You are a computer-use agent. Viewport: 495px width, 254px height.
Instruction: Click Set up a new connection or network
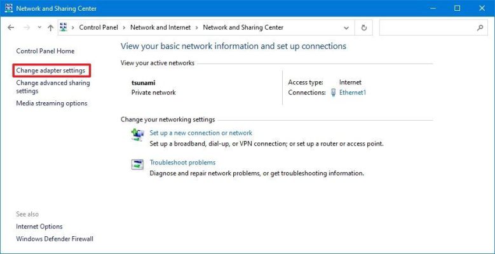pos(201,133)
